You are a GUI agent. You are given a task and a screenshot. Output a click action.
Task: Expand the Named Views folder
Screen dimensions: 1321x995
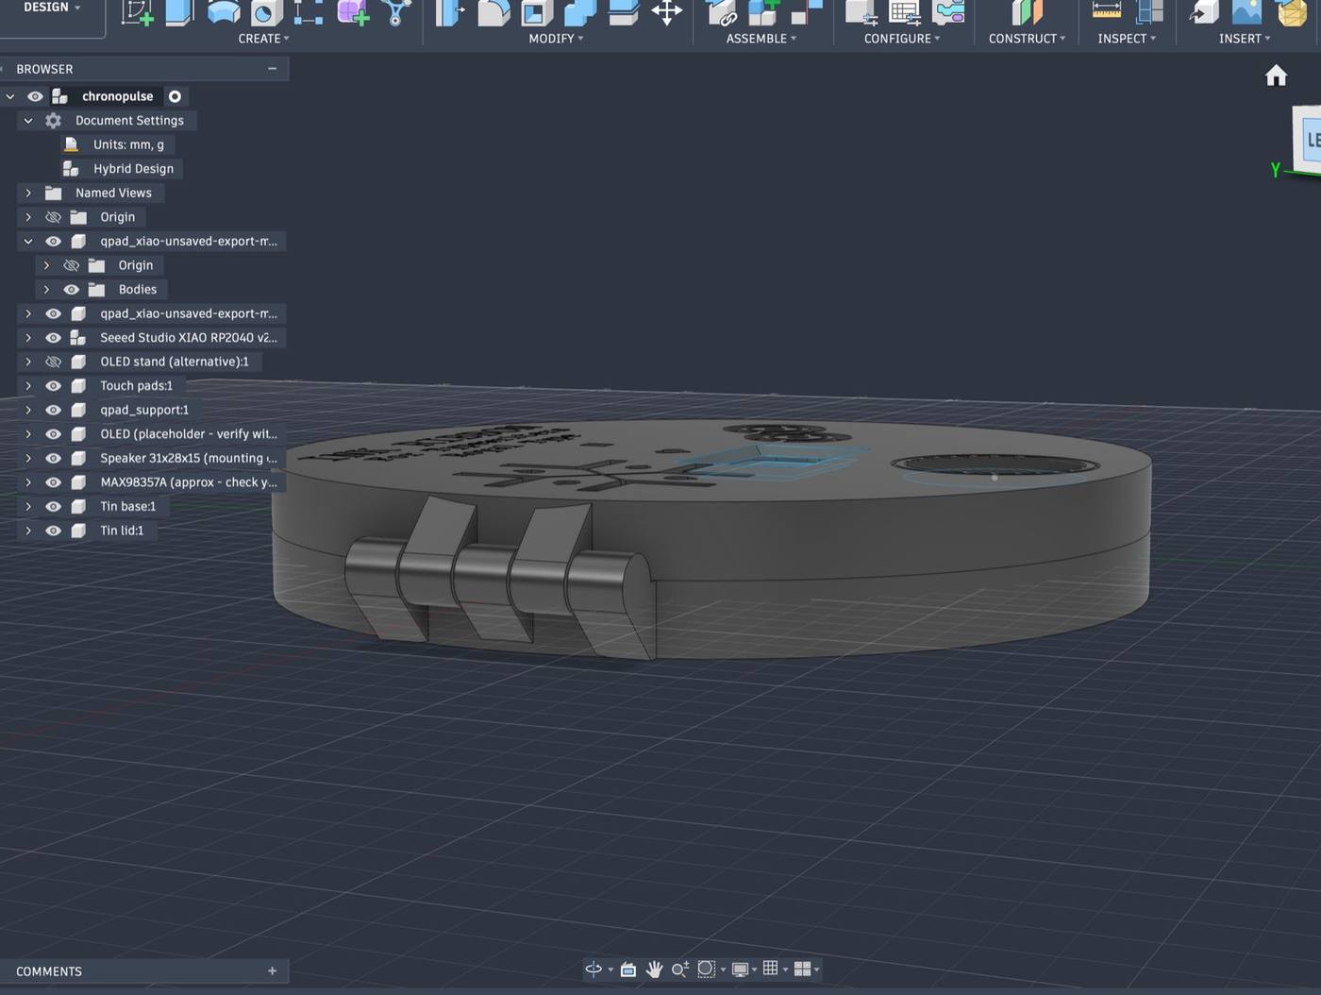[28, 193]
